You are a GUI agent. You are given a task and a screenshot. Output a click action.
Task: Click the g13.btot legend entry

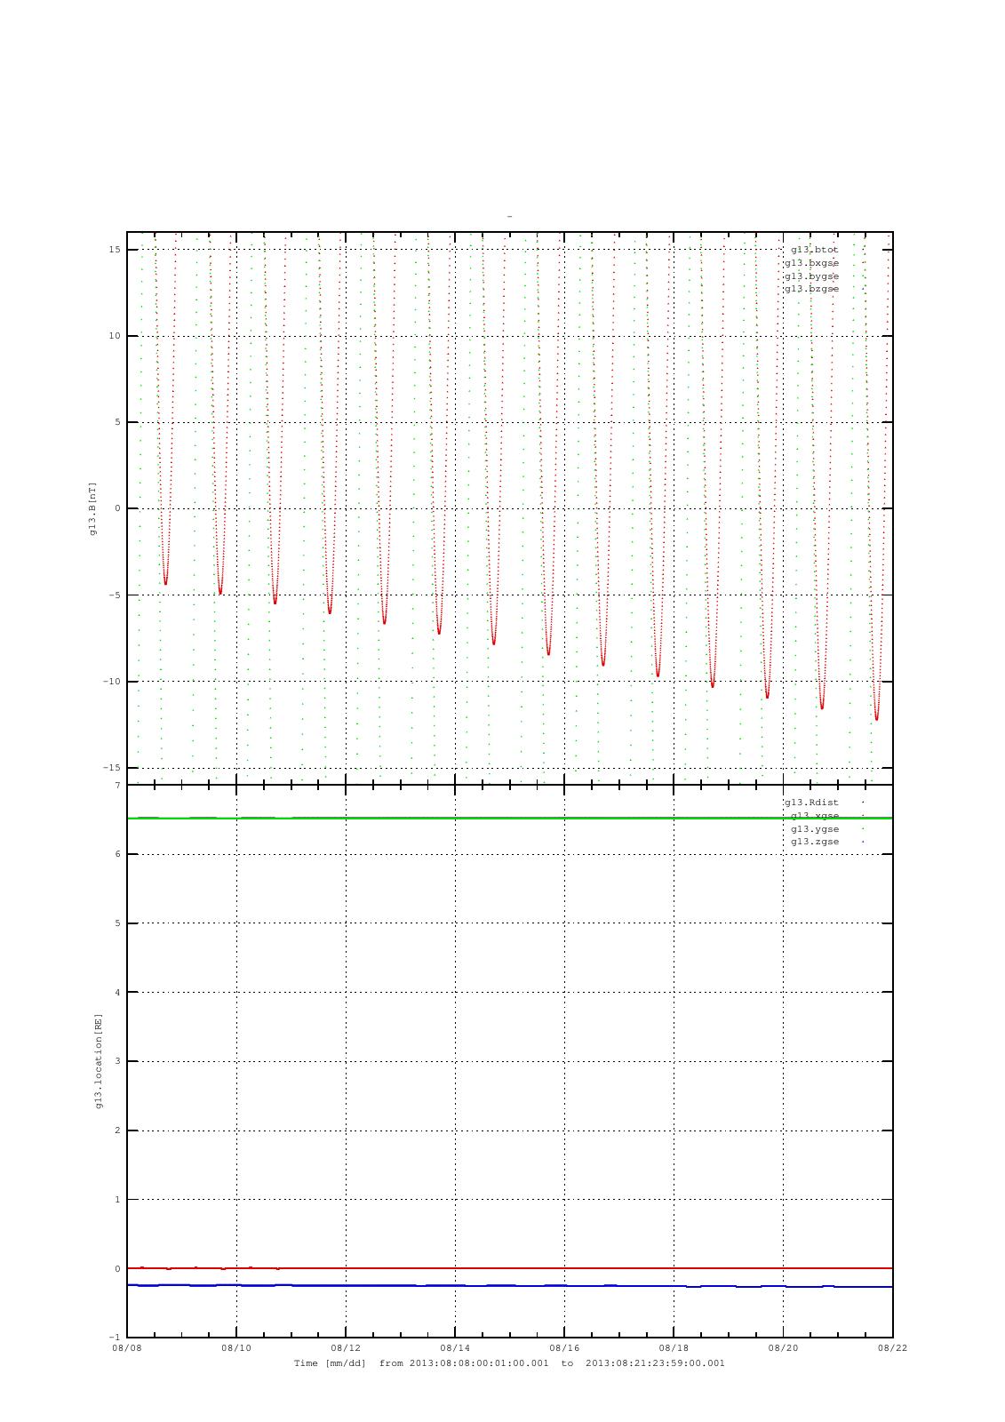pos(814,250)
